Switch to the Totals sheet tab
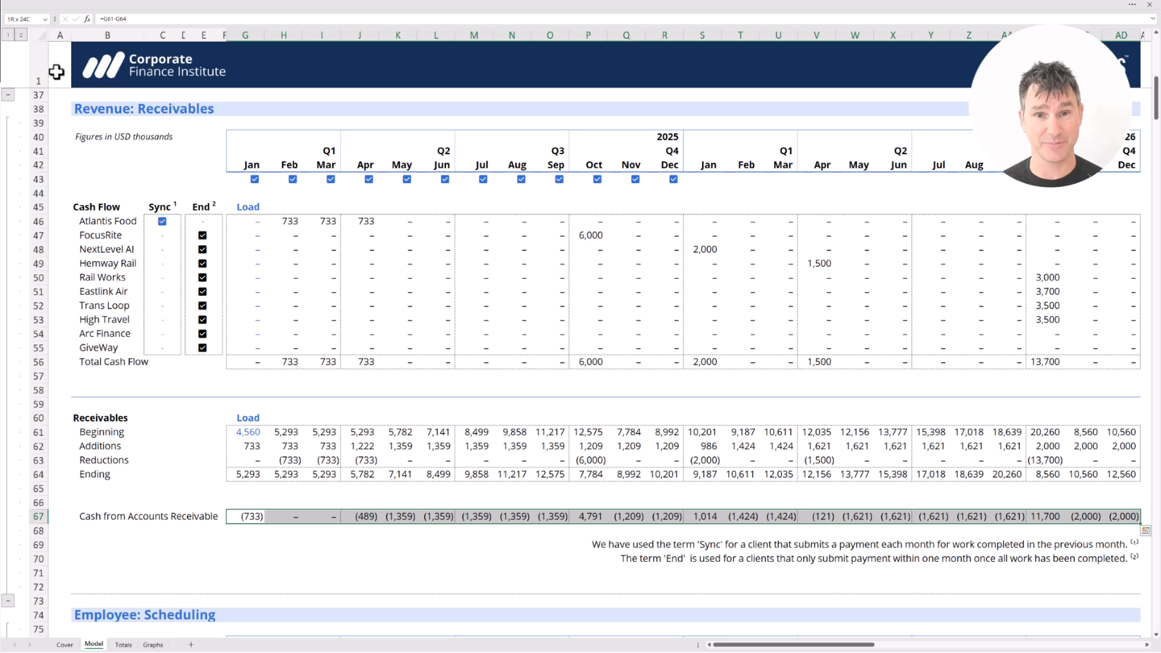1161x653 pixels. click(123, 645)
